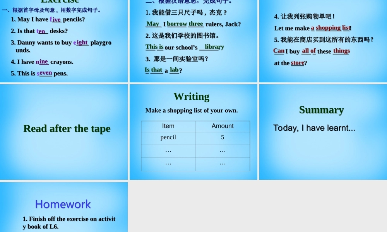Click "Today, I have learnt..." text

[314, 128]
